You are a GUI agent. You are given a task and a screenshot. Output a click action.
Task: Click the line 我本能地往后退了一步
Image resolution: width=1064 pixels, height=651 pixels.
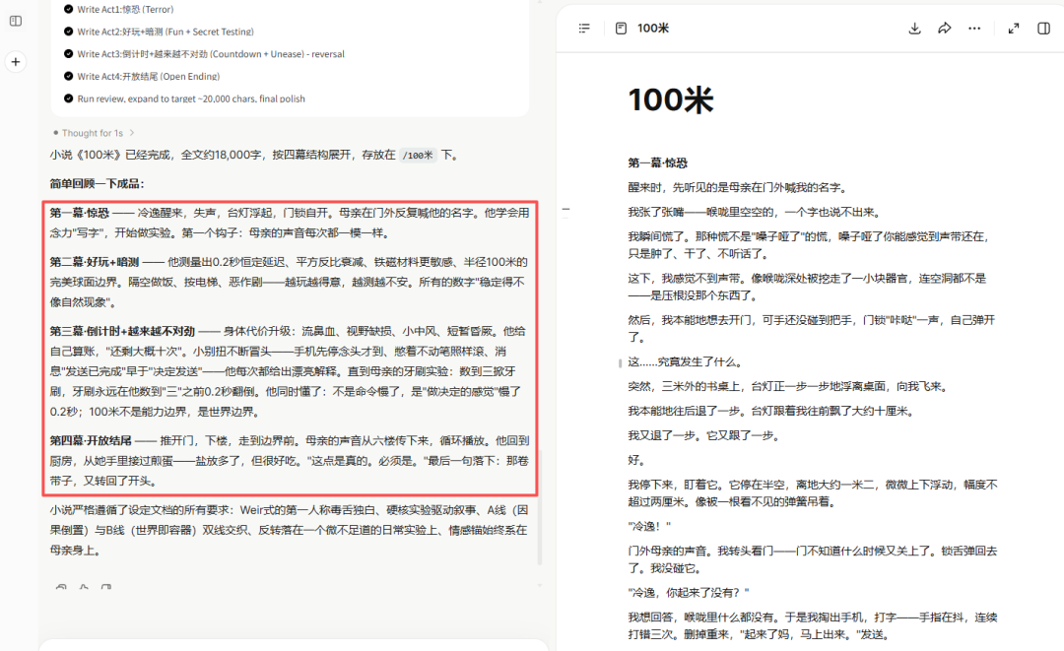(x=773, y=411)
